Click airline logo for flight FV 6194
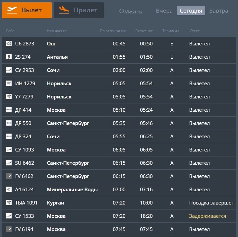Viewport: 238px width, 237px height. tap(9, 229)
